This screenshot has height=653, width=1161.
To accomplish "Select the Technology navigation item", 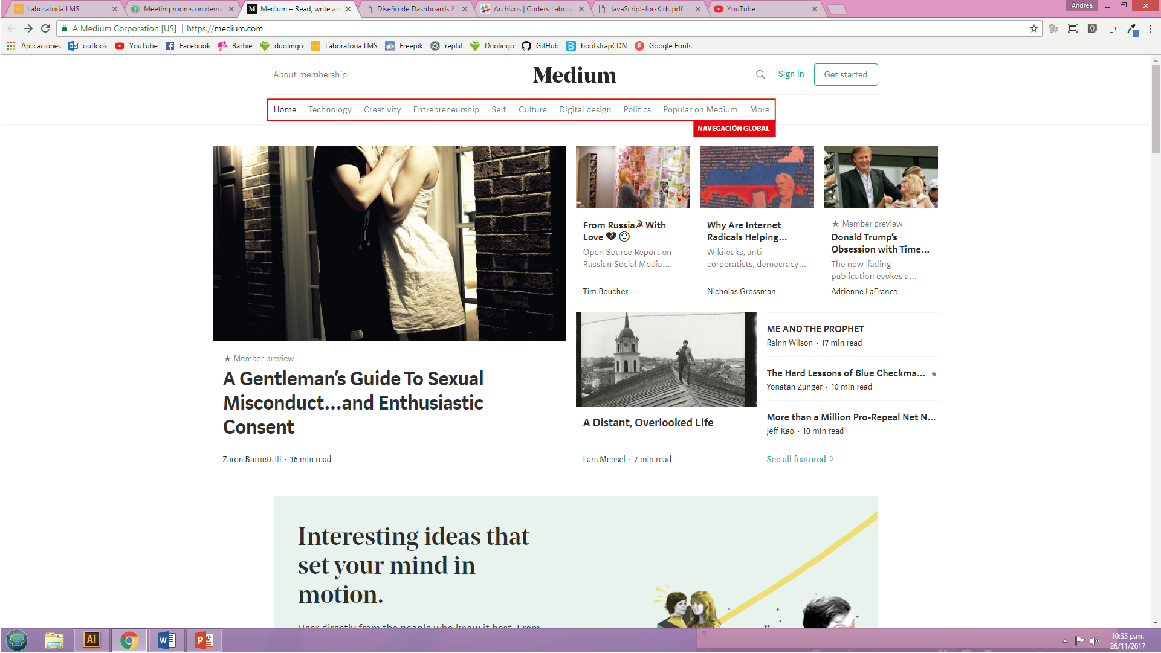I will (329, 109).
